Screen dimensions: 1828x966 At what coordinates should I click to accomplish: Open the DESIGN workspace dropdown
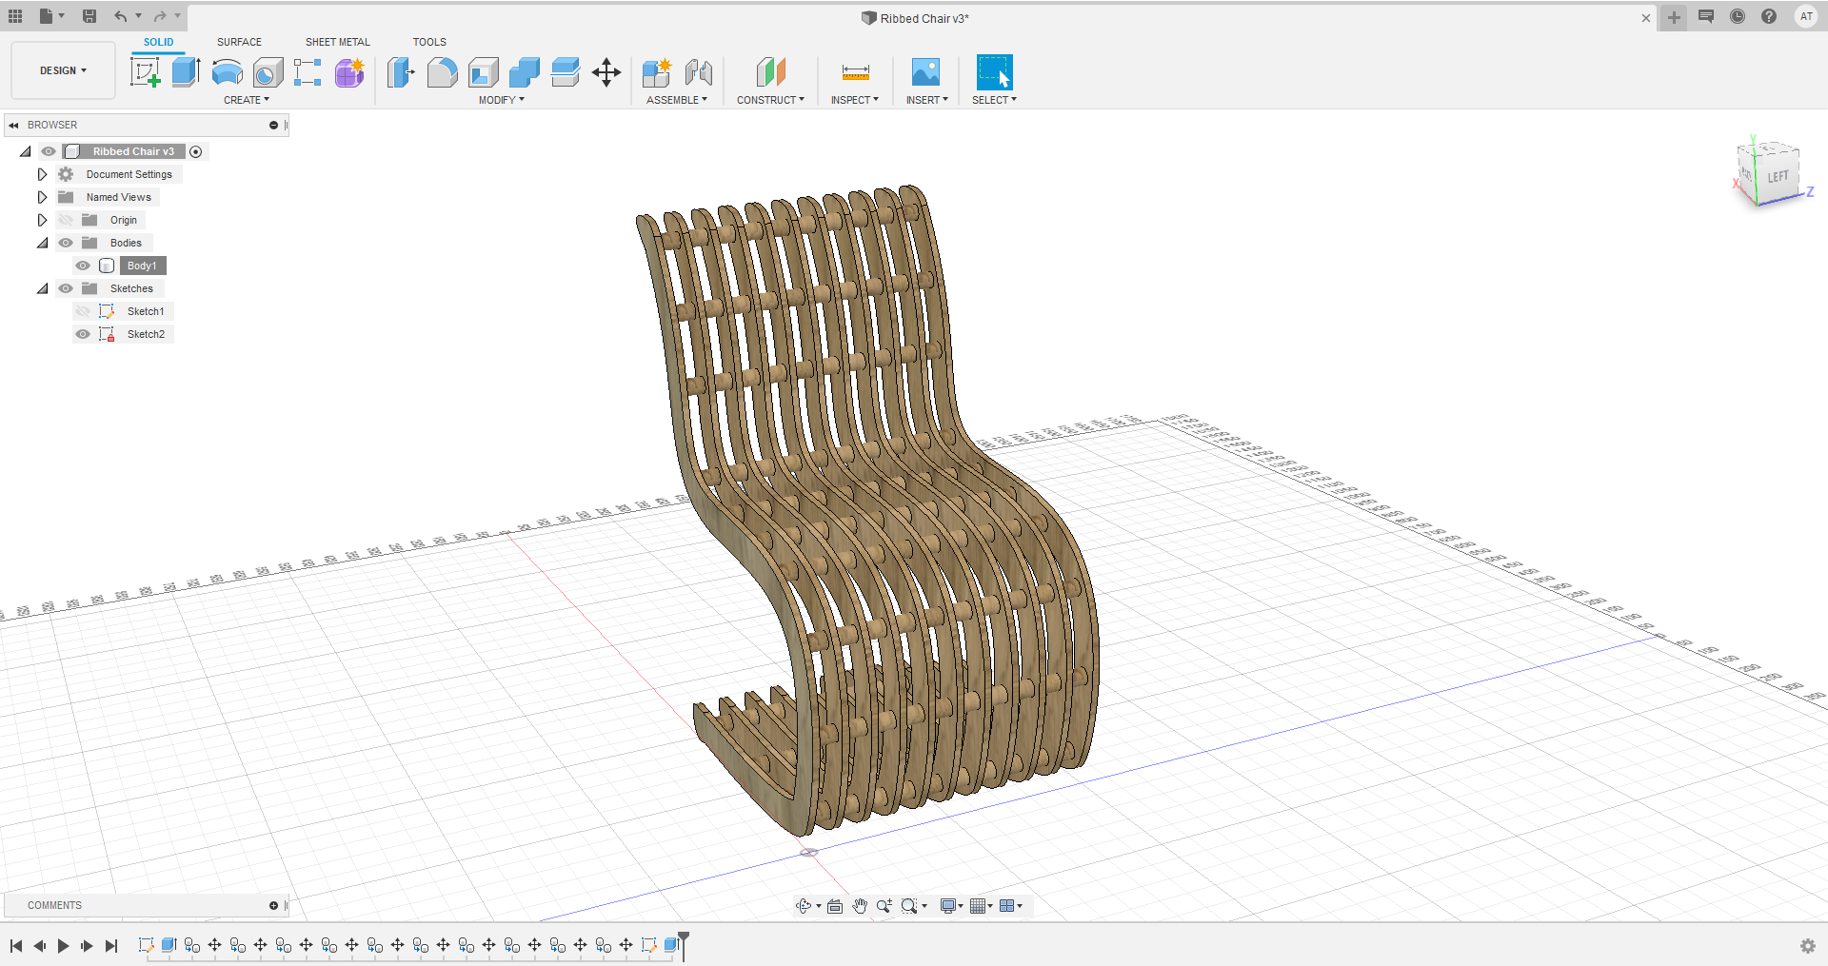tap(63, 70)
